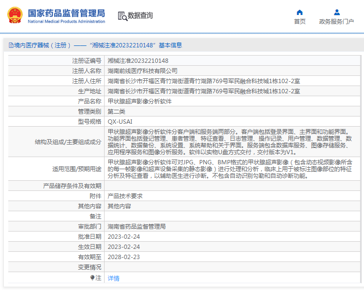The width and height of the screenshot is (364, 290).
Task: Click the 生产地址 label
Action: pyautogui.click(x=90, y=91)
